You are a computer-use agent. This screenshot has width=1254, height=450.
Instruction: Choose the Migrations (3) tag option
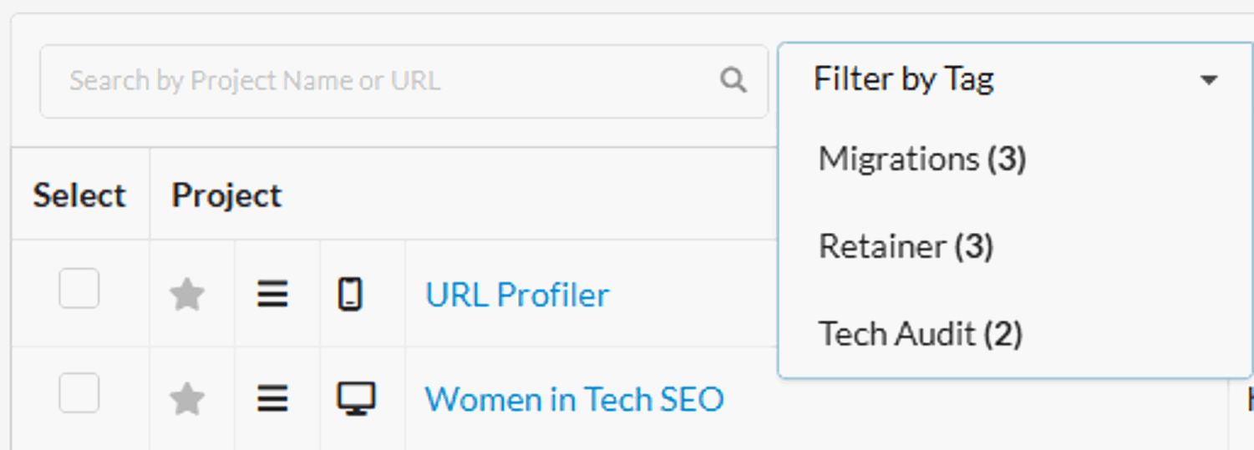922,159
